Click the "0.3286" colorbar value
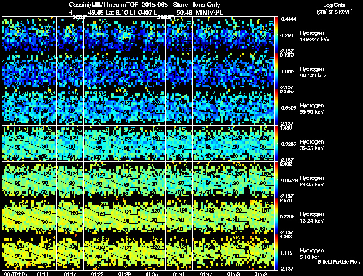Screen dimensions: 363x276 pyautogui.click(x=289, y=144)
